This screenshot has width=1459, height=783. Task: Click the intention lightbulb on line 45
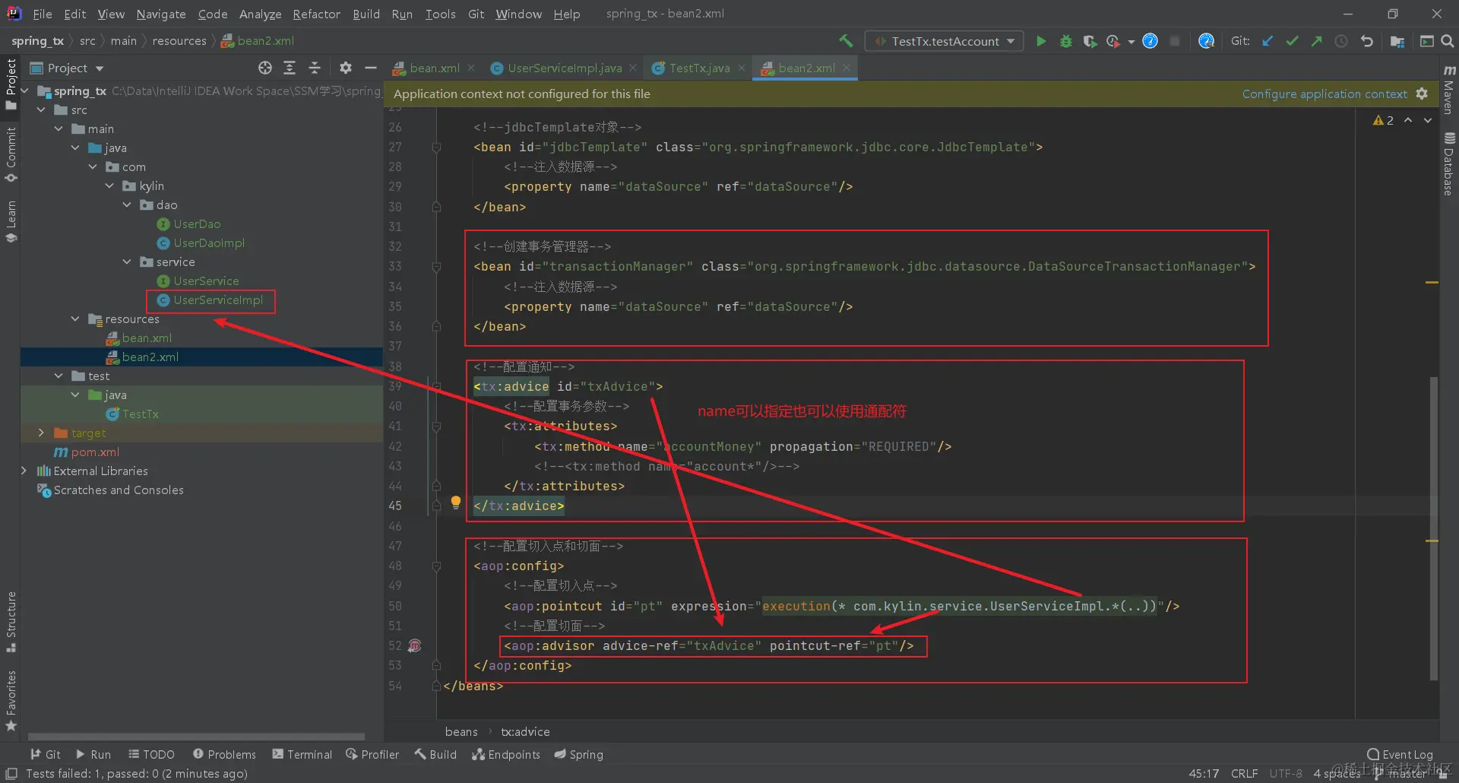pos(456,502)
